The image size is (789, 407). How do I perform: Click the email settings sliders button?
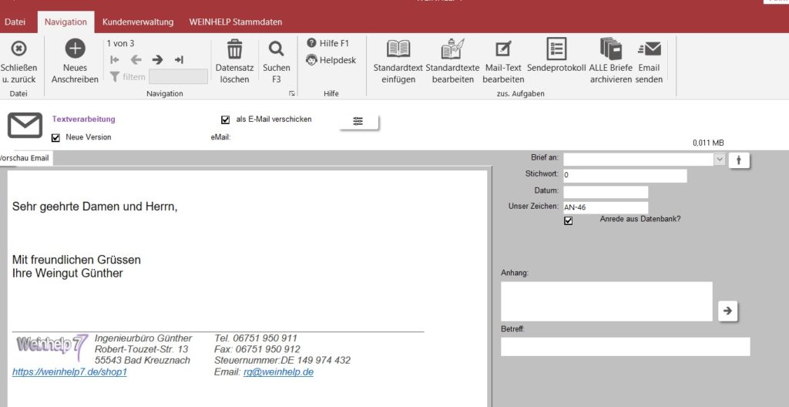tap(358, 121)
